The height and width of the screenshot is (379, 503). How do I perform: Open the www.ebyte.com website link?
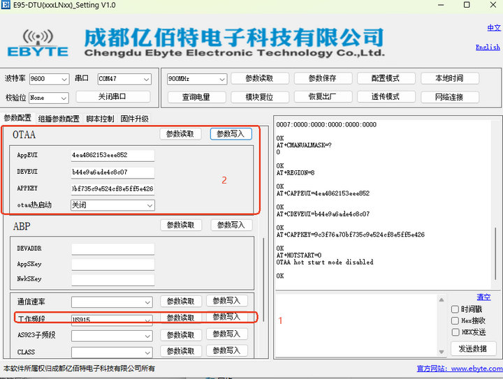pos(476,369)
